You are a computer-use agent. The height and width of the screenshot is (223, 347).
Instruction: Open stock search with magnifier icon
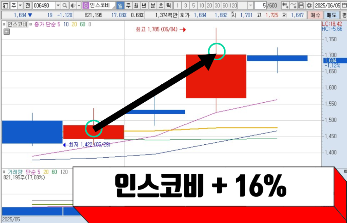(x=65, y=5)
